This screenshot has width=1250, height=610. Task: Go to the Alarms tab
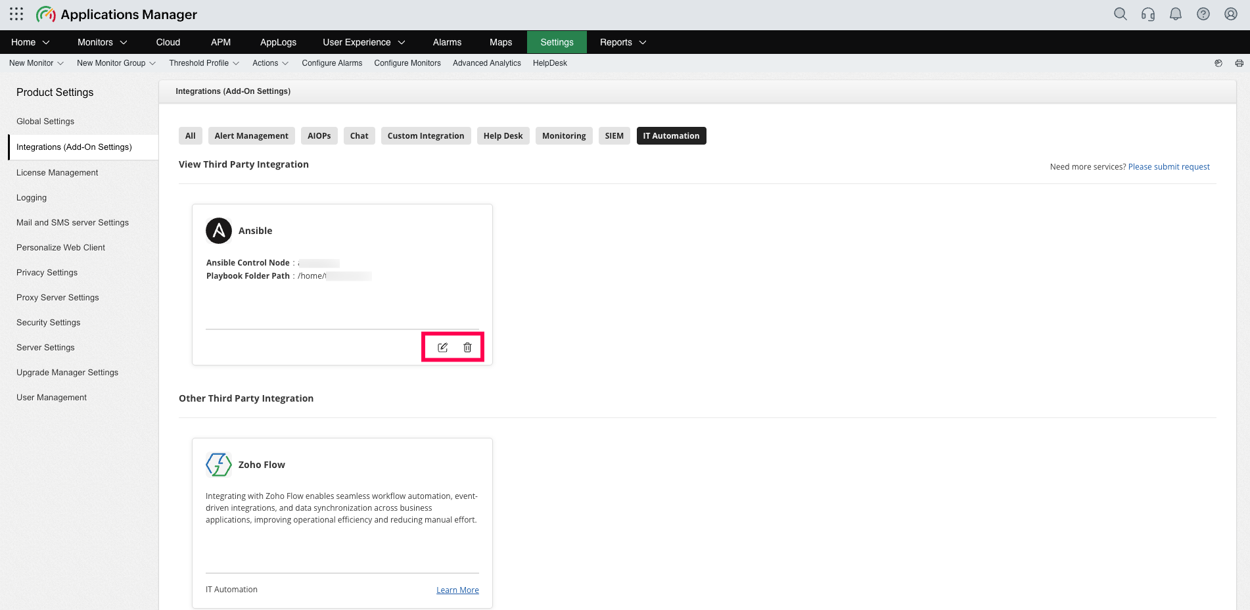[447, 42]
